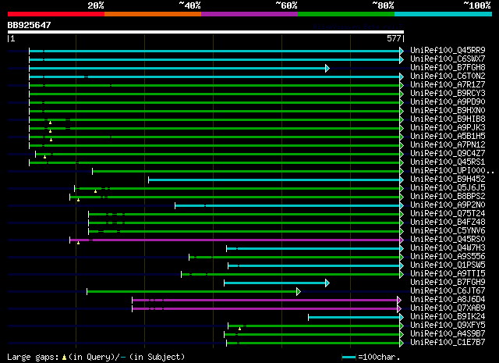Select the UniRef100_A9S556 label
This screenshot has width=499, height=363.
[x=448, y=257]
